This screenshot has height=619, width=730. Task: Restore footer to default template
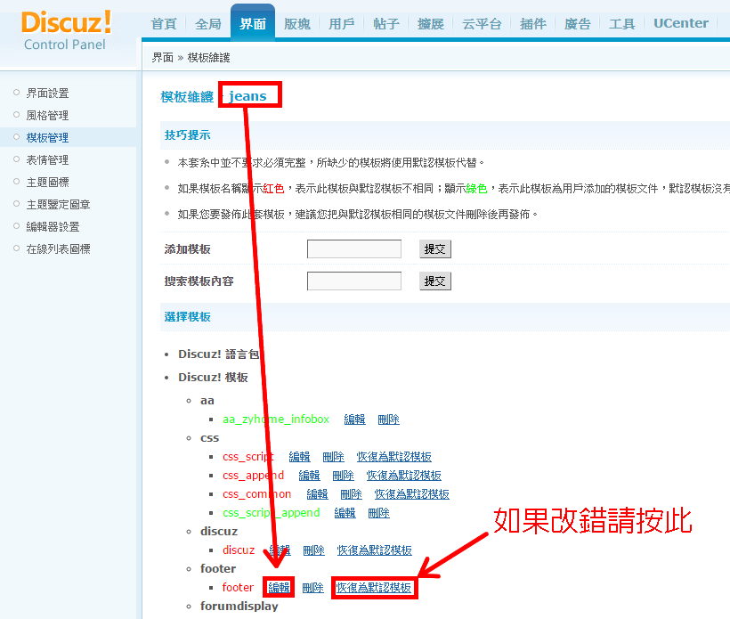coord(374,587)
